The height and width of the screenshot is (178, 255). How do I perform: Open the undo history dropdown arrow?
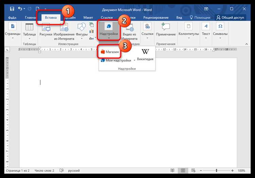pos(24,9)
